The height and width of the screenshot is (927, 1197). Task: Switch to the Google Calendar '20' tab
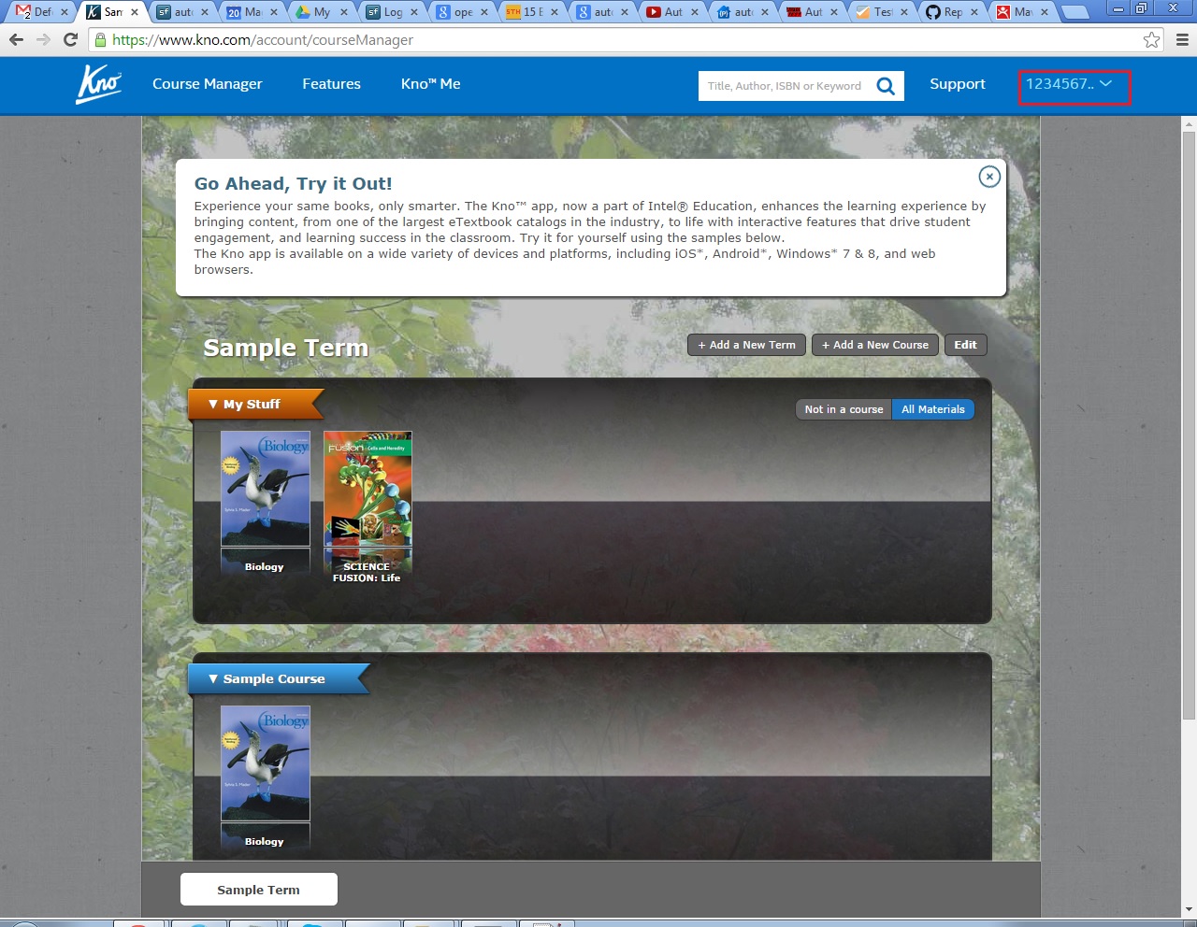click(250, 12)
